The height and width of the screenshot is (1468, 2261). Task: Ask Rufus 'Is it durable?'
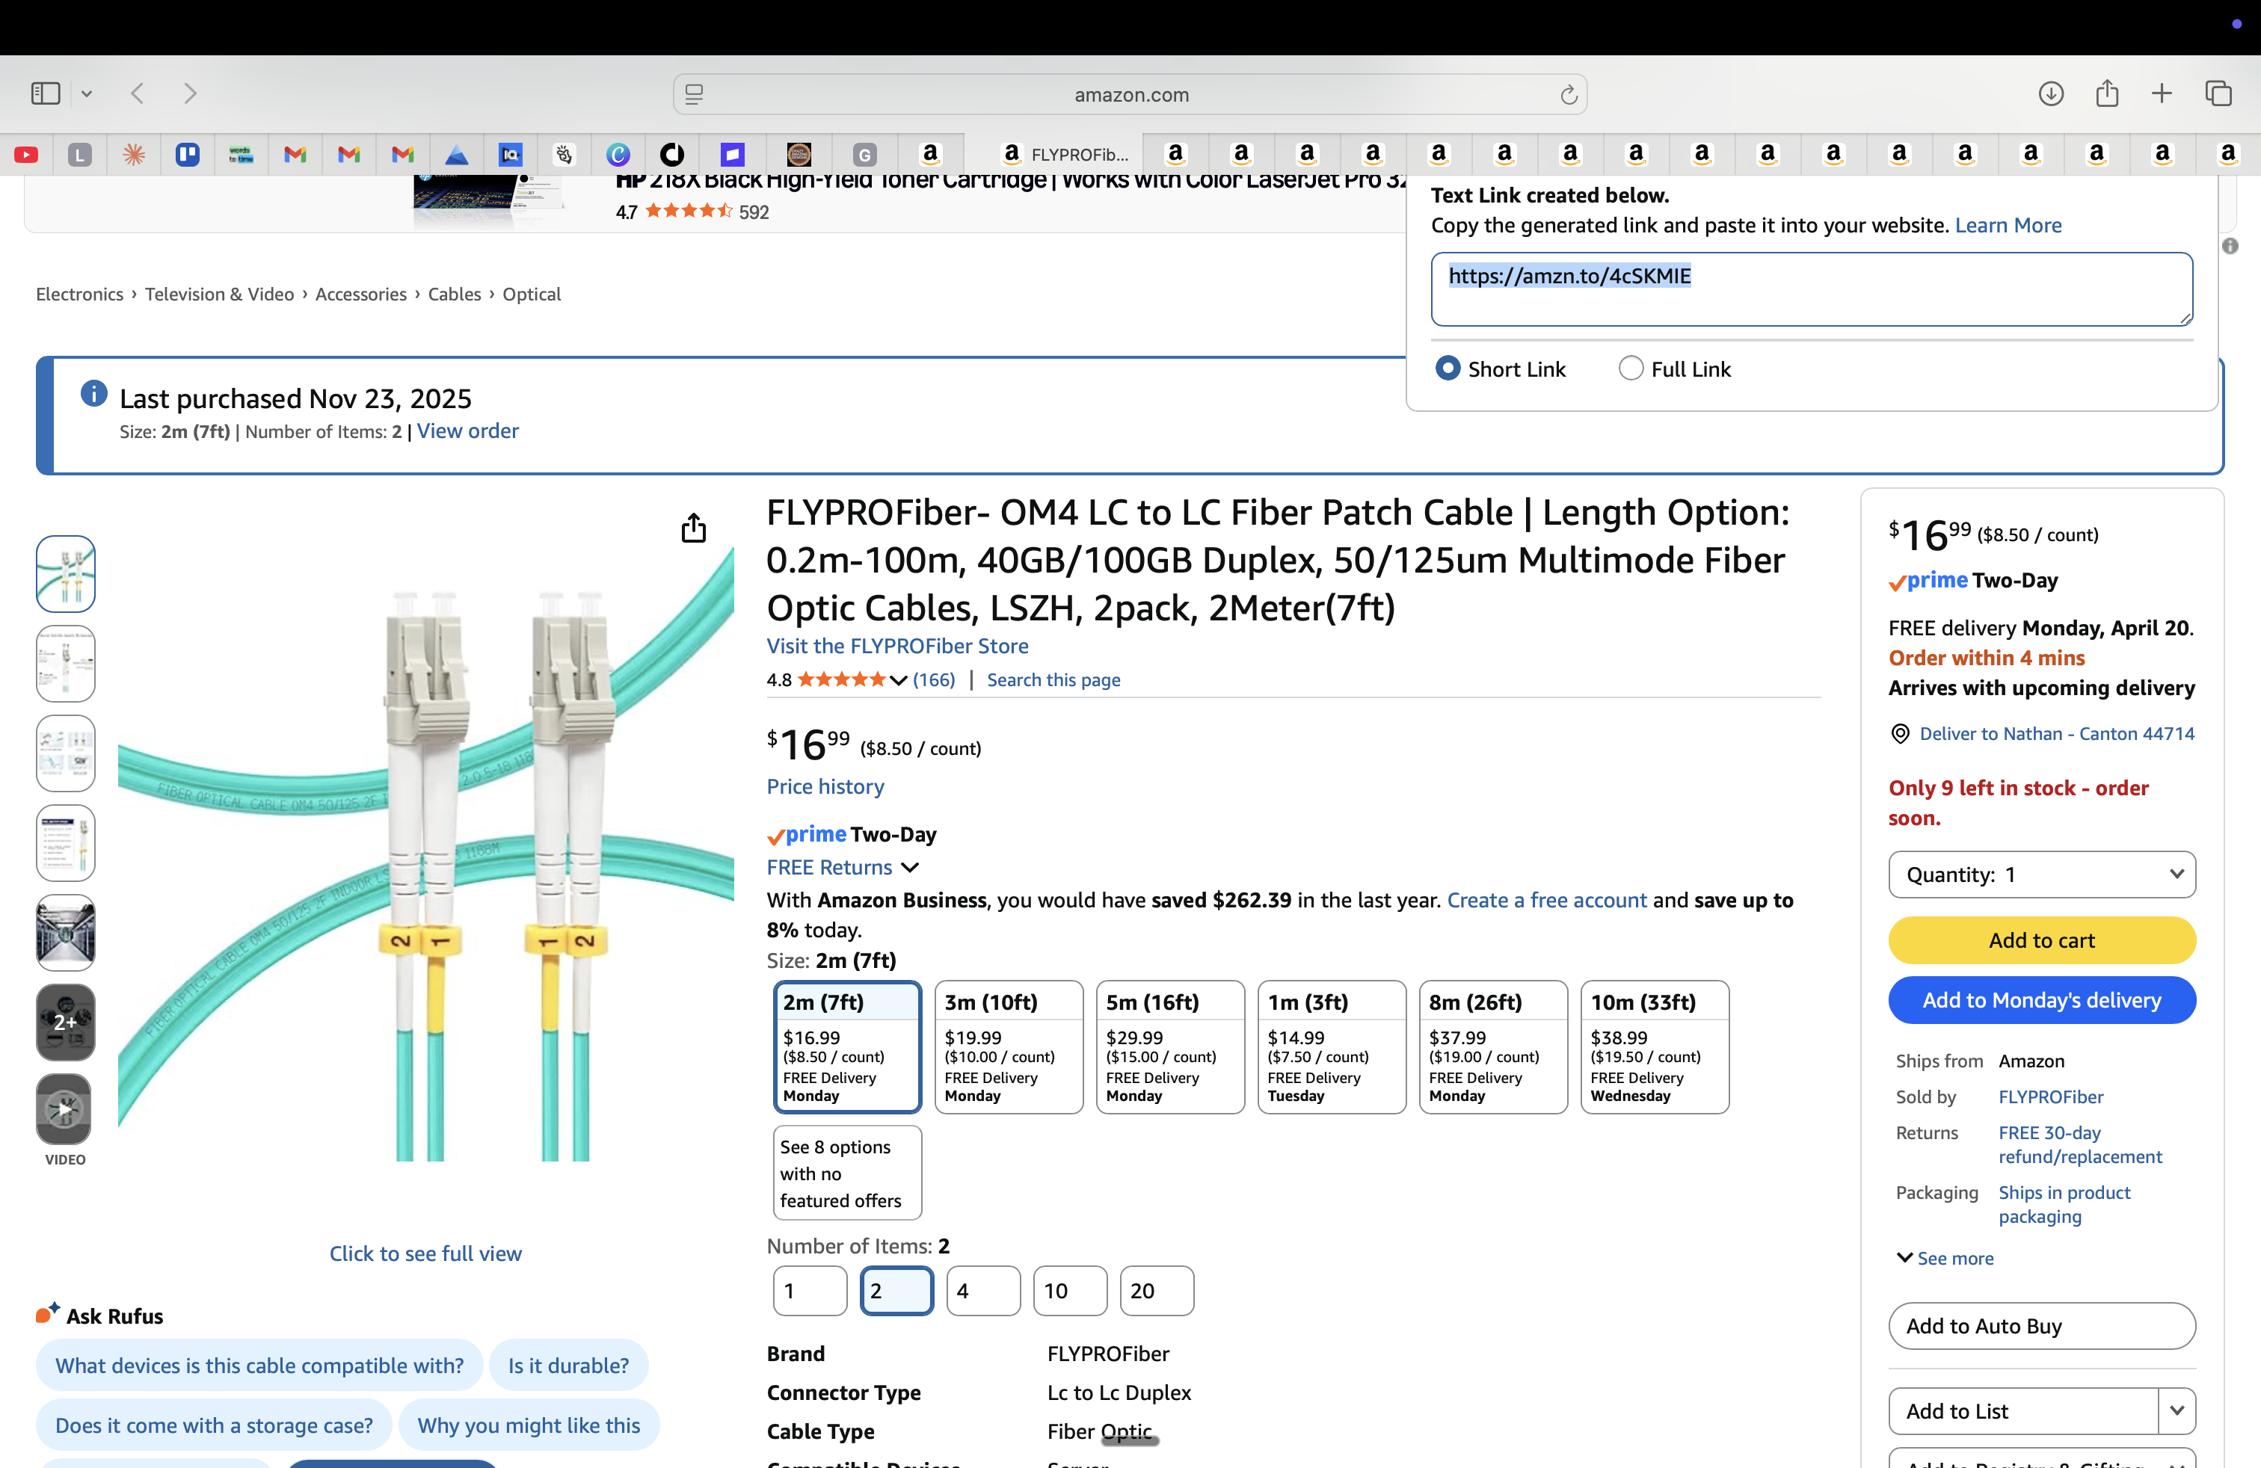tap(568, 1365)
